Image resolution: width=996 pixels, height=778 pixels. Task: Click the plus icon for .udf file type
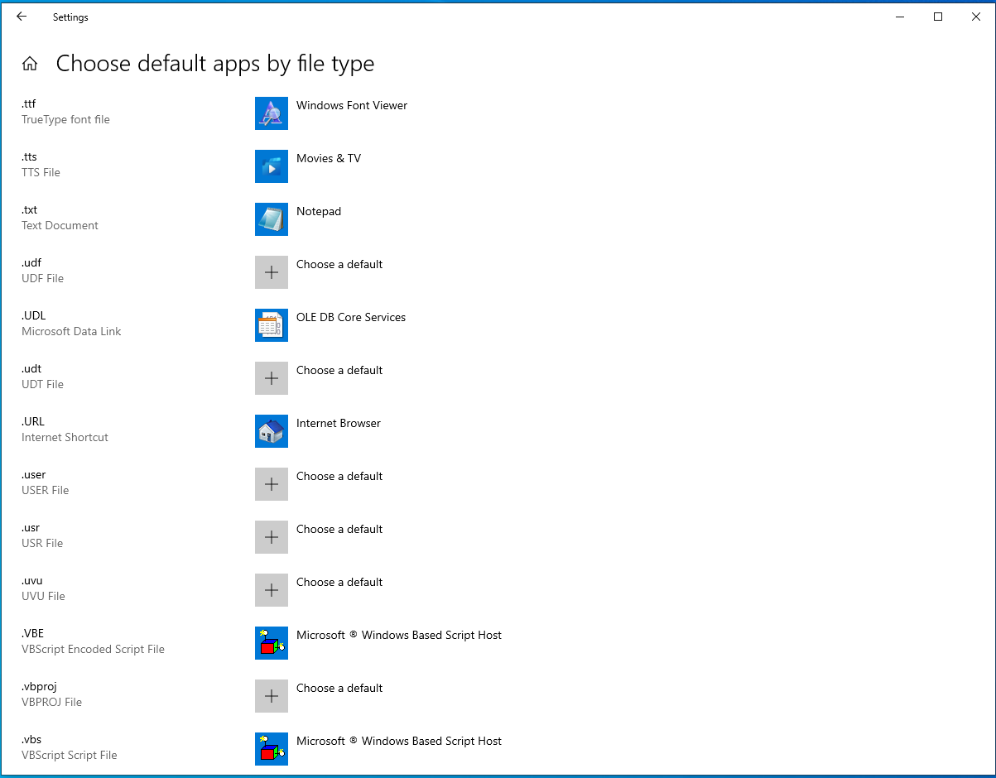272,272
